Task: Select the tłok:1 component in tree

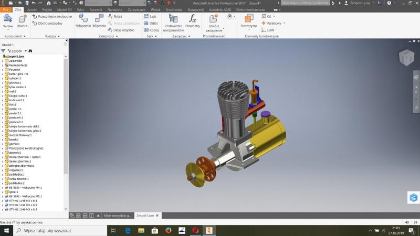Action: [x=13, y=104]
